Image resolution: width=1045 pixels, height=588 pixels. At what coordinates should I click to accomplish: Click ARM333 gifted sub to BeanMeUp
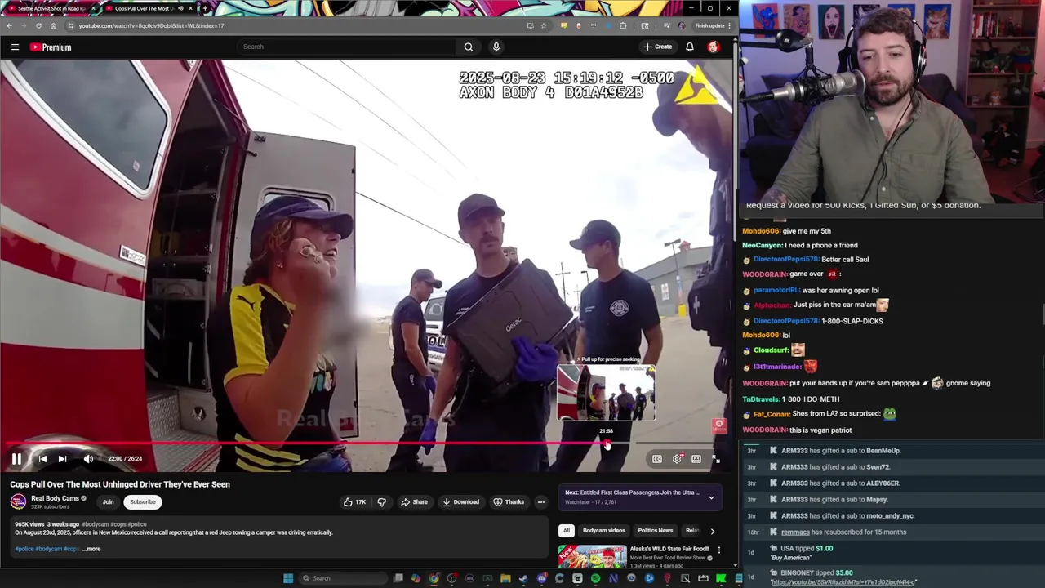841,451
